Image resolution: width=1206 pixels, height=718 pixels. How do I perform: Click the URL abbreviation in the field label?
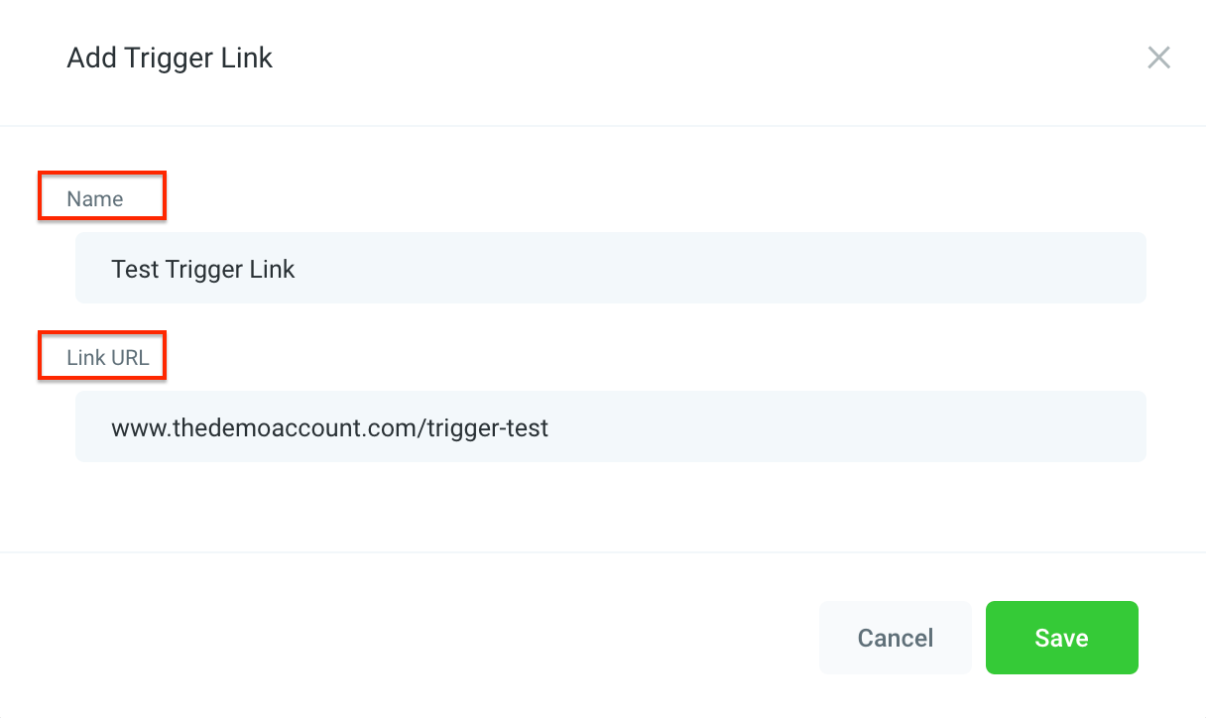point(130,357)
